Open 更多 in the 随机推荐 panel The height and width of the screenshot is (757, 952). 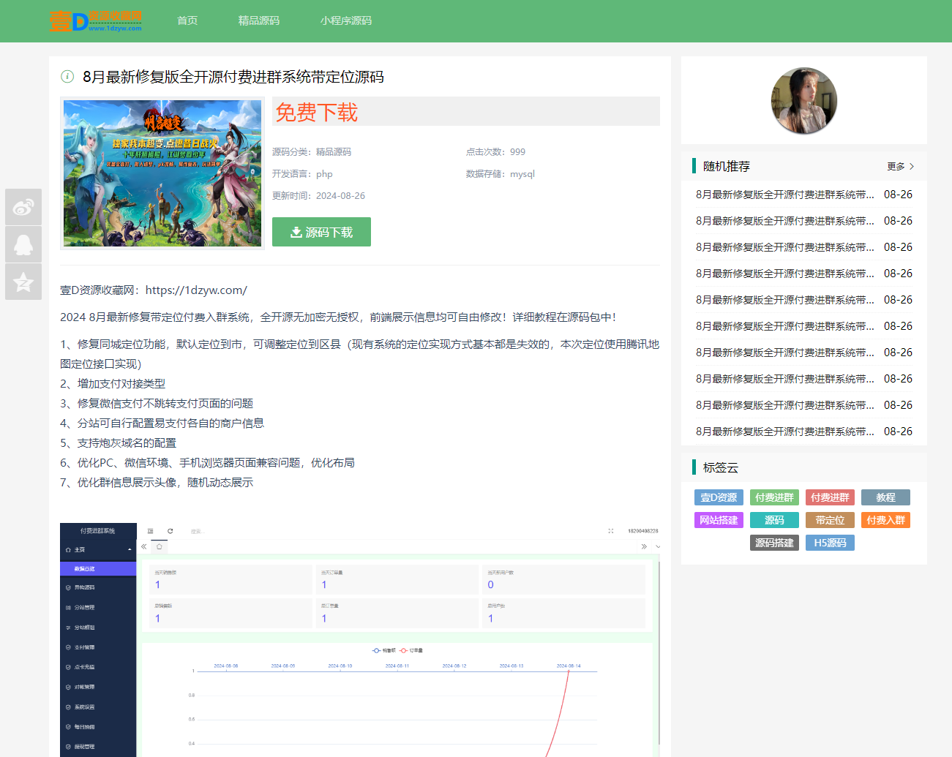(x=902, y=166)
